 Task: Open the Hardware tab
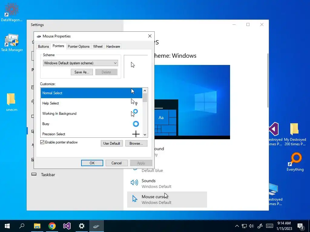coord(113,47)
